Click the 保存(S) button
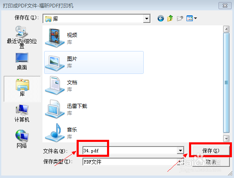 tap(211, 151)
